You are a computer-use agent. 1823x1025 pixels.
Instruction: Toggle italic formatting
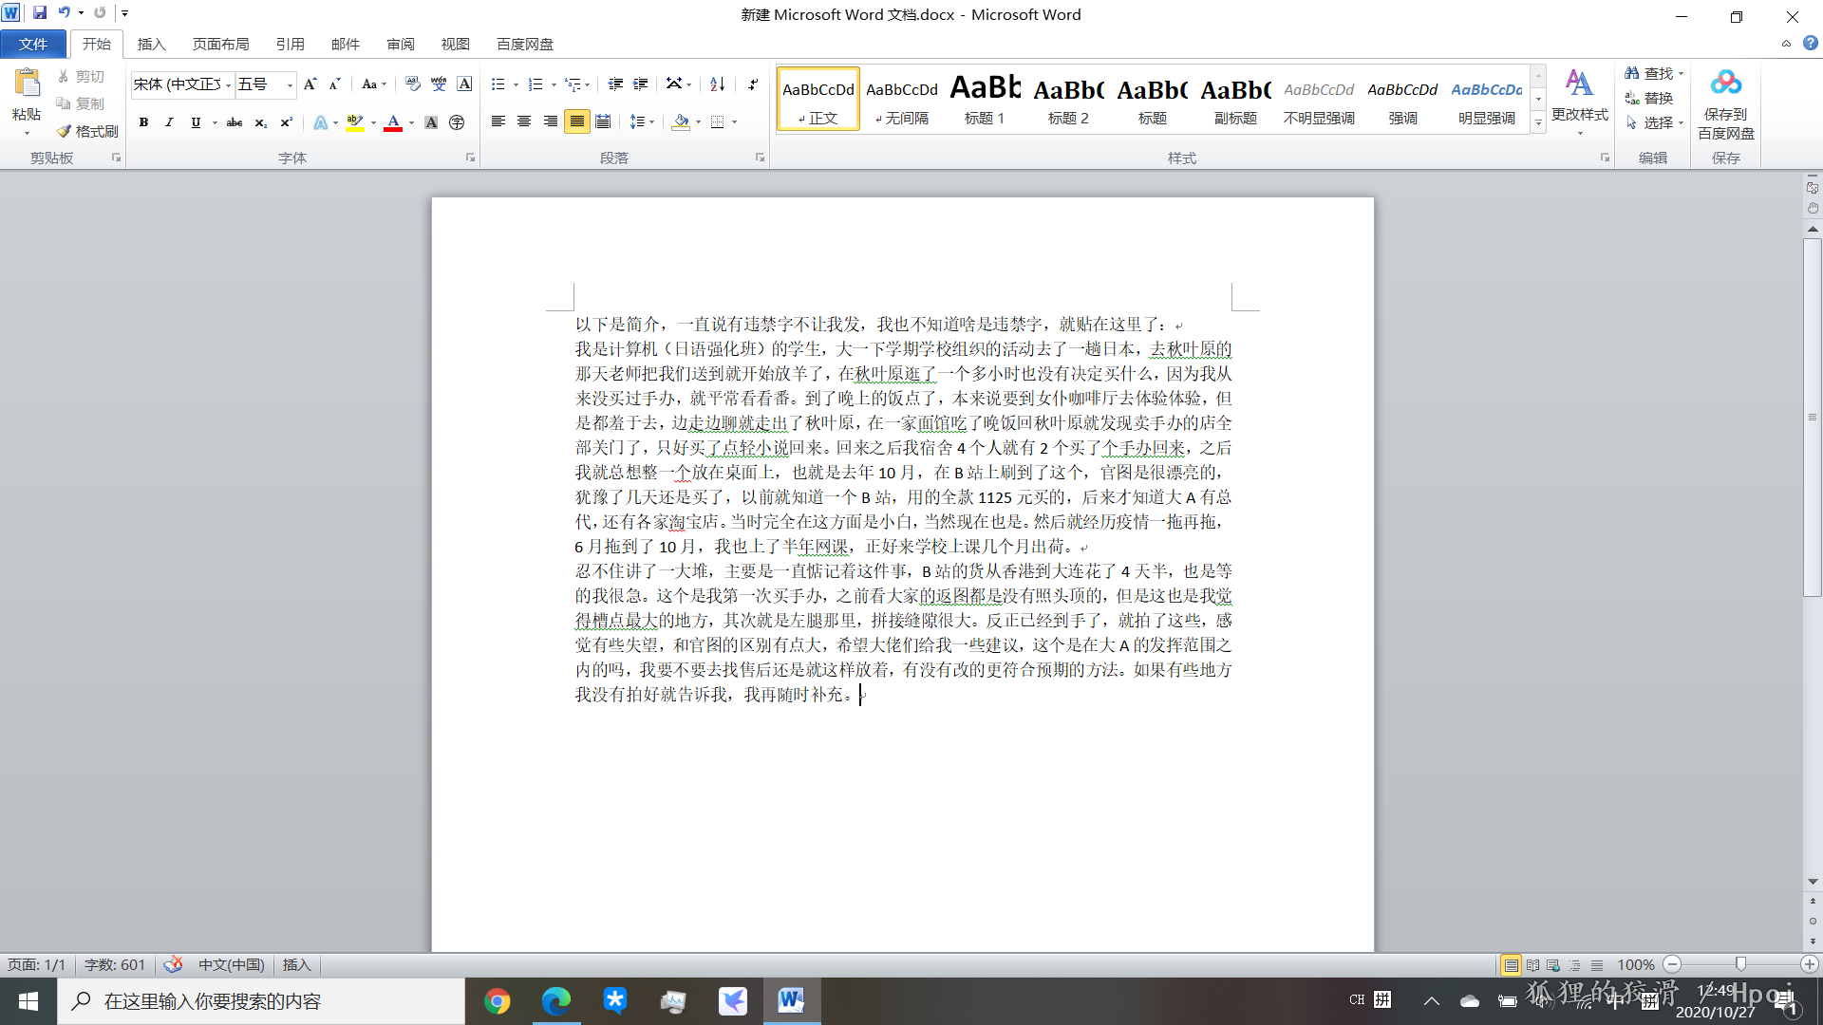[x=169, y=122]
